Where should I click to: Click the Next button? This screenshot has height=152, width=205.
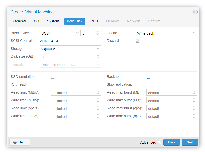coord(190,142)
